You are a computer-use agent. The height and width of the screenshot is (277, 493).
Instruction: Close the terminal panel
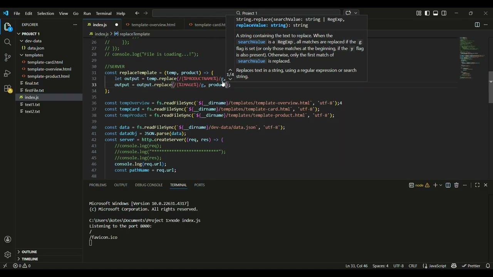pyautogui.click(x=486, y=185)
